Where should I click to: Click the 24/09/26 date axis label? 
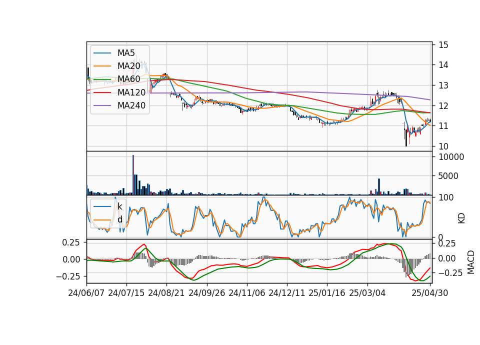click(x=206, y=293)
